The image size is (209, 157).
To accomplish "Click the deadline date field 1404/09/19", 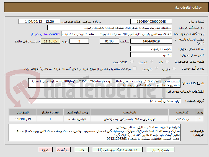I will coord(151,41).
